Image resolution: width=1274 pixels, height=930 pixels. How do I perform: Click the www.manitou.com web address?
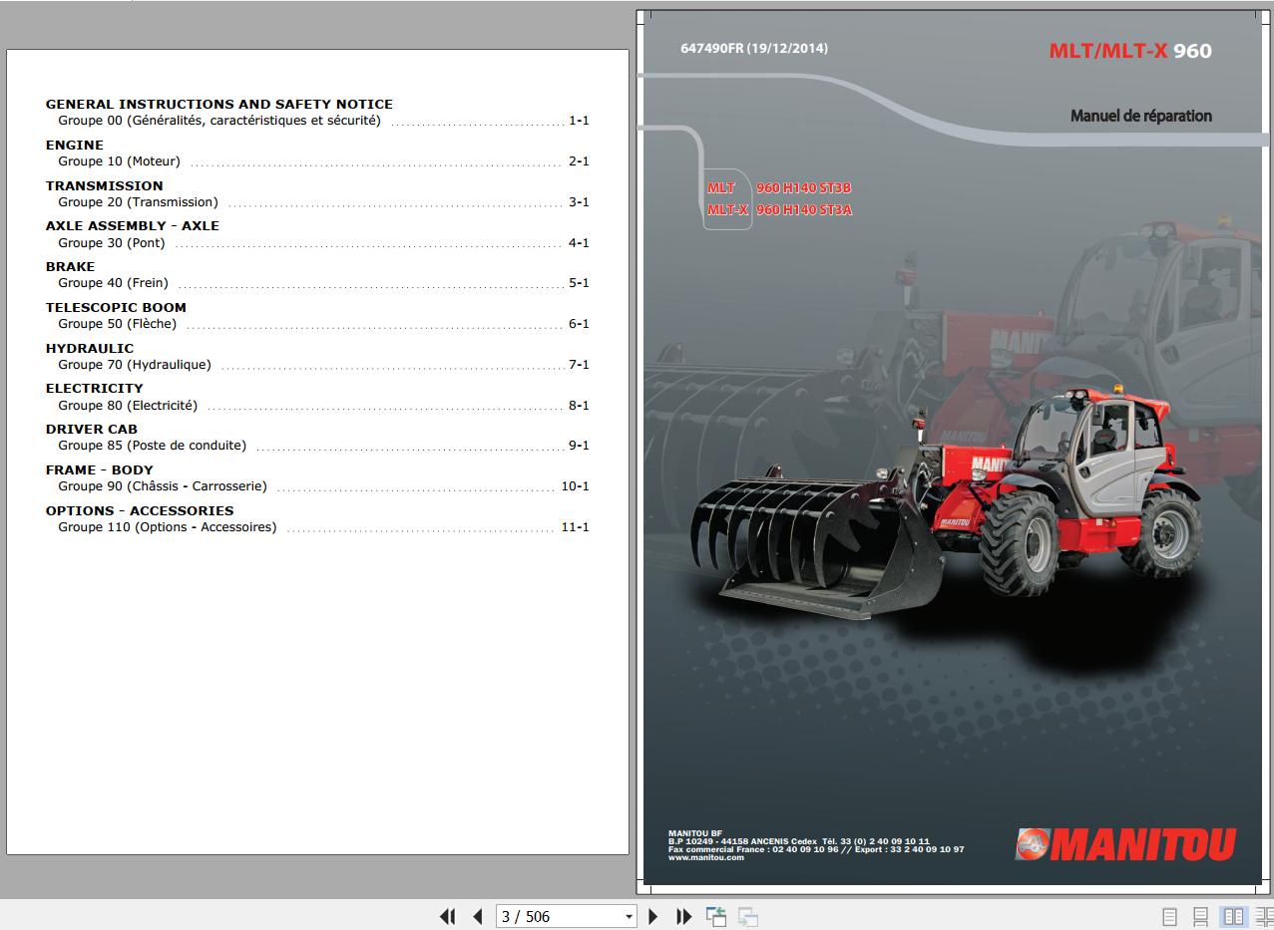click(x=706, y=857)
